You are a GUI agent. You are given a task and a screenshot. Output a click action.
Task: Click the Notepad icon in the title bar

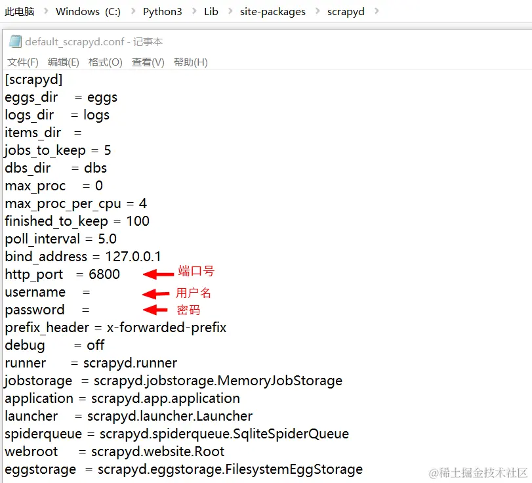click(15, 41)
